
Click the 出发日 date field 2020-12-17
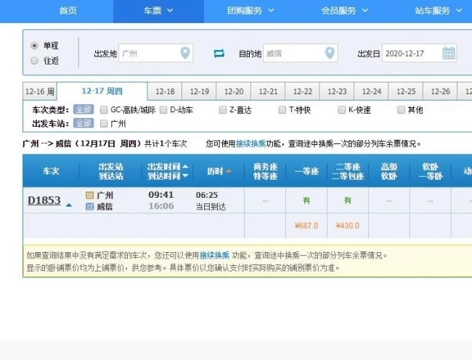pyautogui.click(x=419, y=53)
